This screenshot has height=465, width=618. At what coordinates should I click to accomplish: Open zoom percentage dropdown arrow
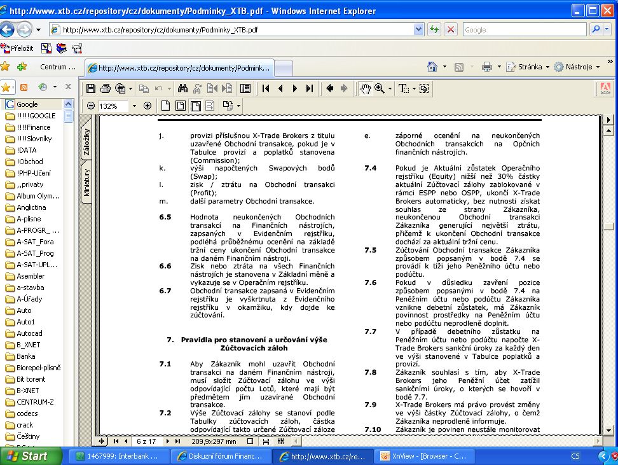(134, 106)
